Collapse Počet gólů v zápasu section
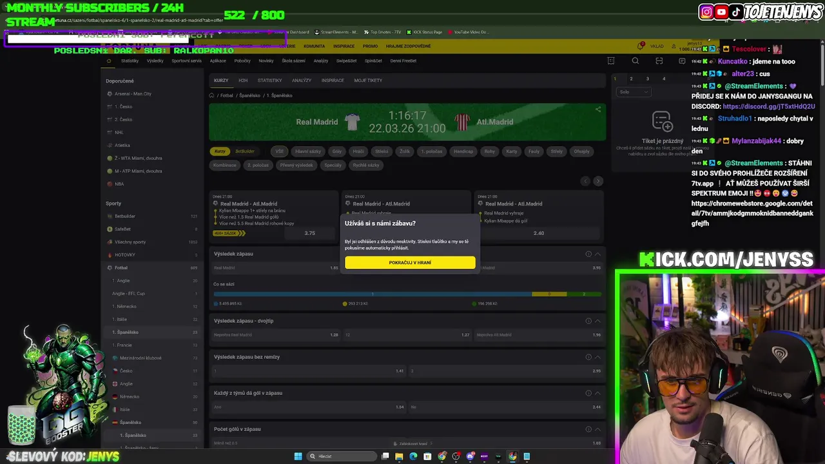The width and height of the screenshot is (825, 464). [598, 429]
